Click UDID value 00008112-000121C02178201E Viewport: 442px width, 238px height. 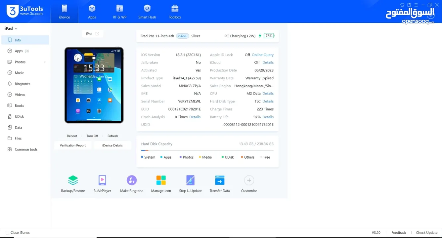248,125
